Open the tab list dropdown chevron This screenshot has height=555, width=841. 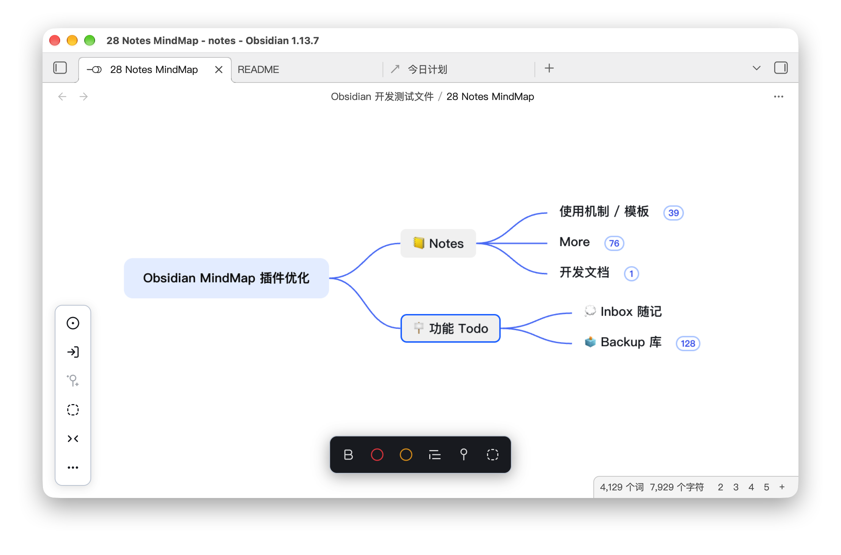tap(756, 68)
